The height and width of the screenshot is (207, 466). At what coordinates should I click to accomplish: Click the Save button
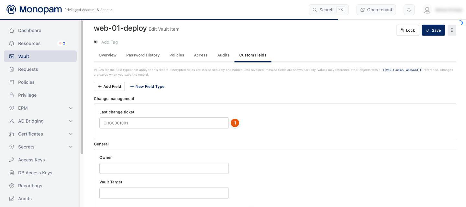coord(433,30)
